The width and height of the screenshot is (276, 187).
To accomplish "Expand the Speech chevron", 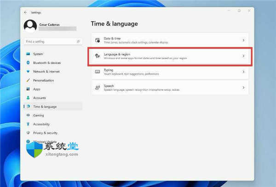I will pyautogui.click(x=243, y=88).
